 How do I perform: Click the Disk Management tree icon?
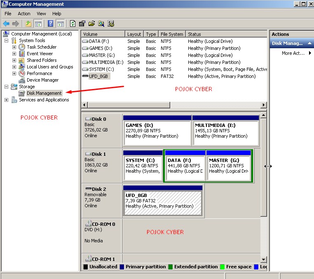(x=21, y=93)
